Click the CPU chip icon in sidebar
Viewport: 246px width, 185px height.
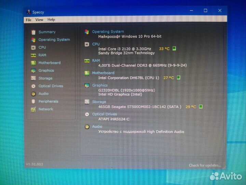pyautogui.click(x=33, y=48)
